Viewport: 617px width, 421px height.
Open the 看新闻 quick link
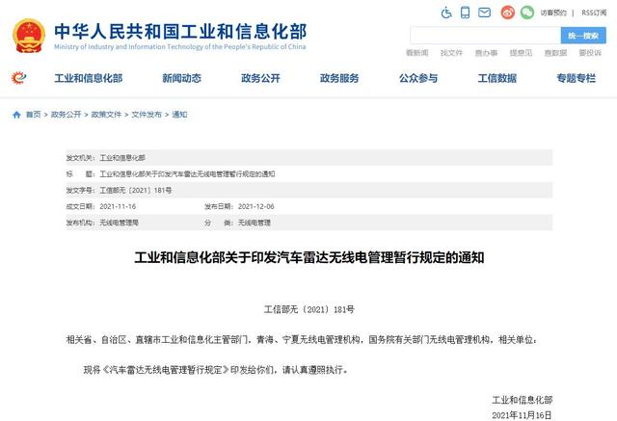[x=417, y=53]
